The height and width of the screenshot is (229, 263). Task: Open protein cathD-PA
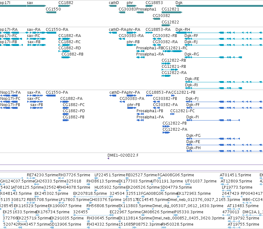(x=117, y=92)
